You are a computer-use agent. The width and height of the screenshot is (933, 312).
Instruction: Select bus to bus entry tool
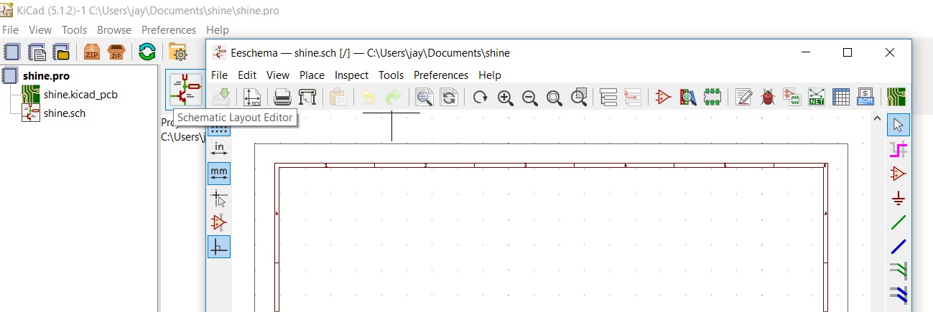coord(898,295)
